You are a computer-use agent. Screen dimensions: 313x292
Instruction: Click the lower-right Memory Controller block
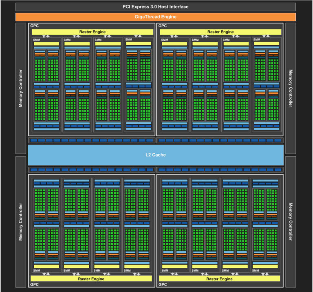click(291, 221)
